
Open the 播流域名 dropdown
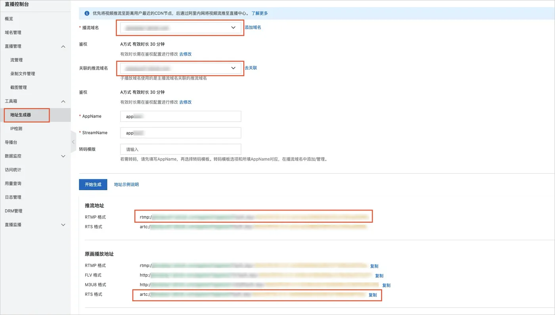click(x=180, y=28)
